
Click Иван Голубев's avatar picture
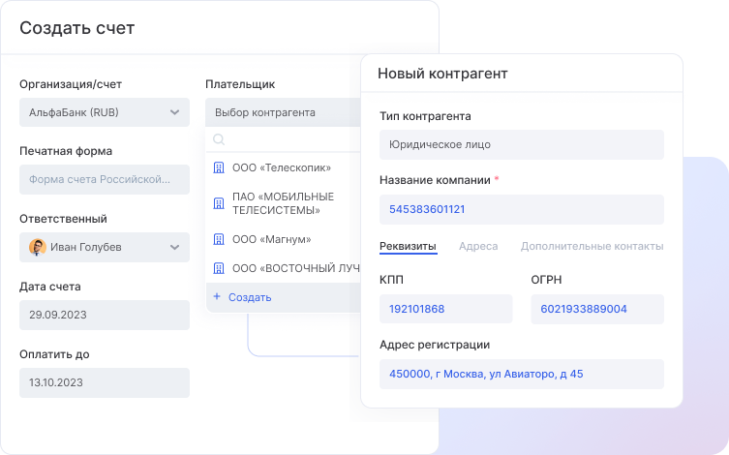pos(38,247)
